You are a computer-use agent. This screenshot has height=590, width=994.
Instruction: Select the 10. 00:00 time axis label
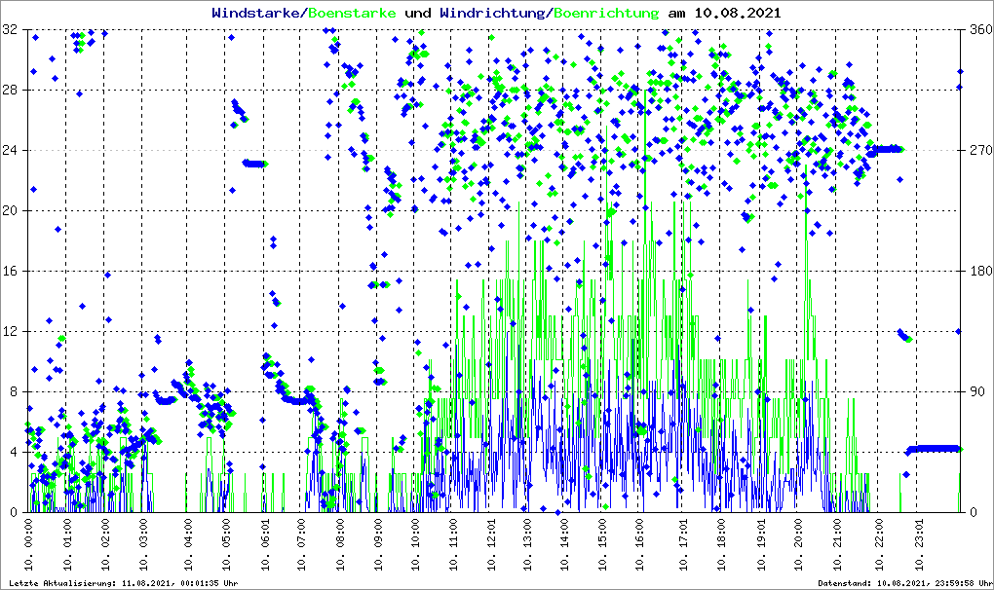29,545
